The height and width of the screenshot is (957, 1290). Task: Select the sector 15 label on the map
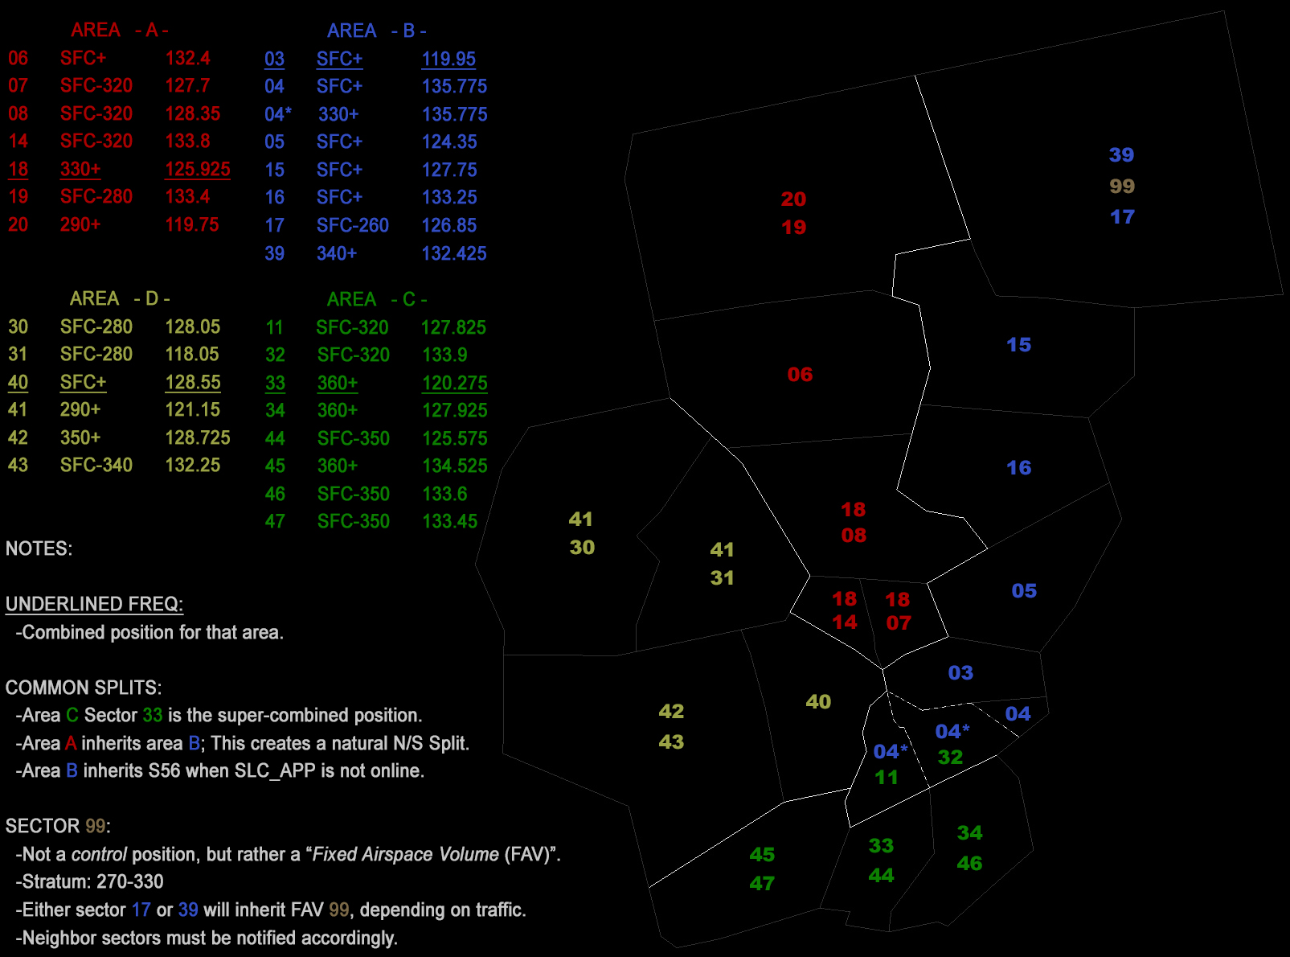1018,345
